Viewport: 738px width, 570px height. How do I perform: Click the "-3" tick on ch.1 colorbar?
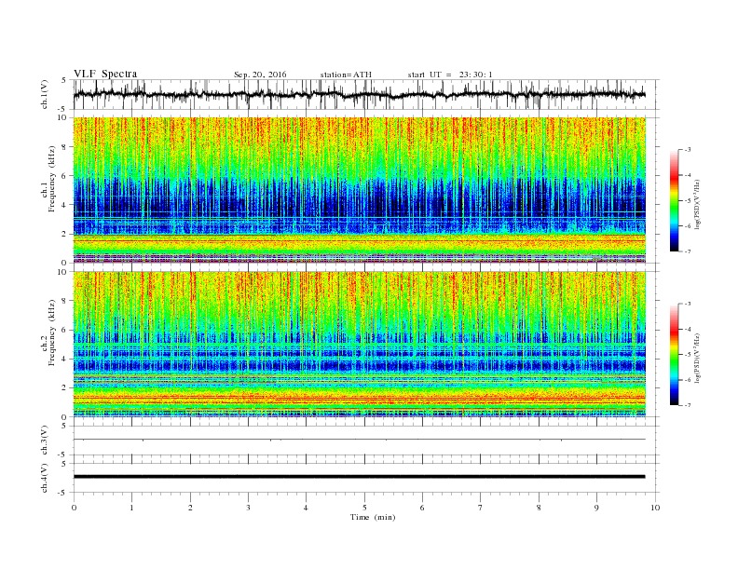coord(687,150)
